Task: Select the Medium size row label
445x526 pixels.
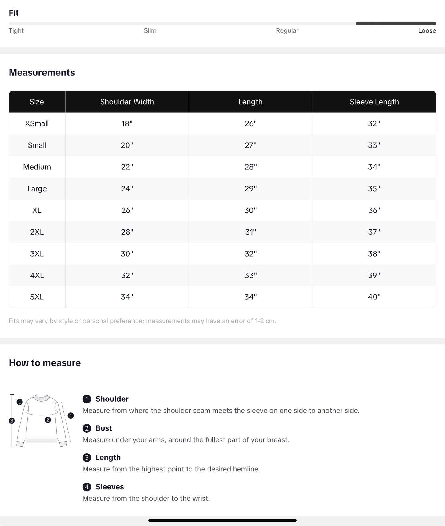Action: point(37,167)
